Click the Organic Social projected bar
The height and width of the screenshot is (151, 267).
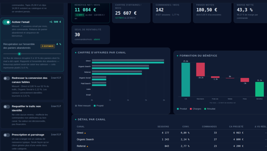pyautogui.click(x=99, y=79)
